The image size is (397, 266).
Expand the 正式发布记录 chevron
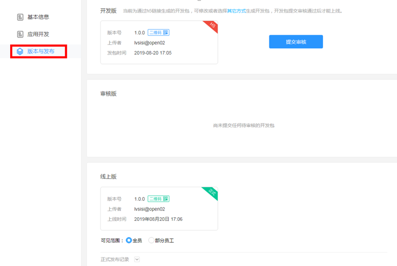(137, 259)
